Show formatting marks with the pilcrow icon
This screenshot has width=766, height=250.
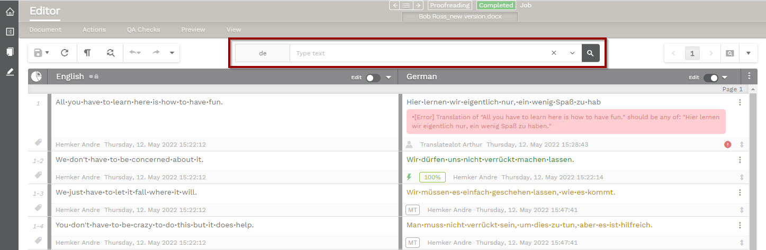click(x=87, y=53)
